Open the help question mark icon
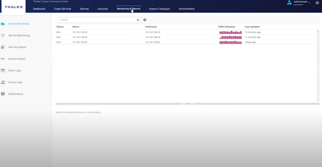 click(x=317, y=3)
